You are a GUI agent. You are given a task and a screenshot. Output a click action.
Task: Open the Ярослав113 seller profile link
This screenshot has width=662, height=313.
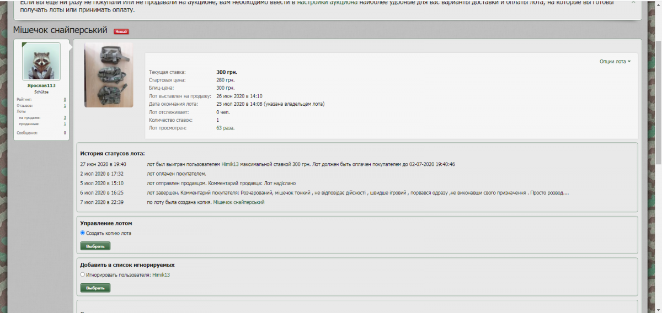click(x=41, y=85)
